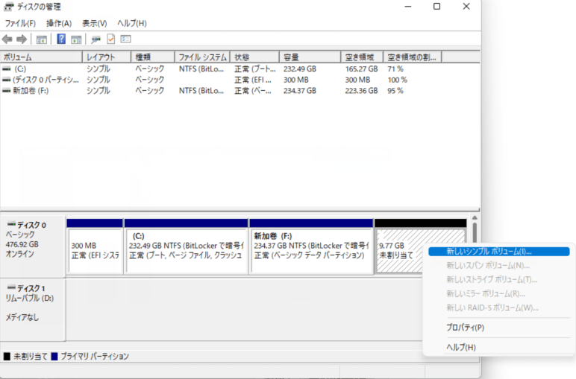Click the disk list settings toolbar icon
Viewport: 576px width, 379px height.
[125, 39]
